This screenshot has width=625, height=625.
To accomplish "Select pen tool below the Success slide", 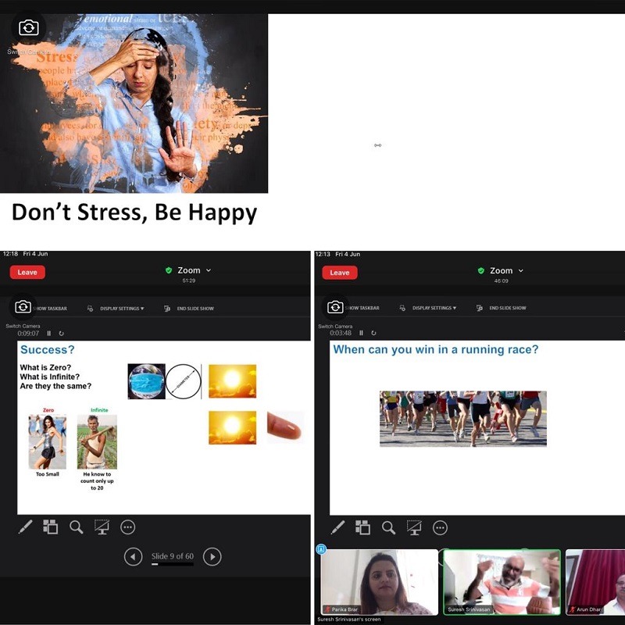I will tap(25, 527).
